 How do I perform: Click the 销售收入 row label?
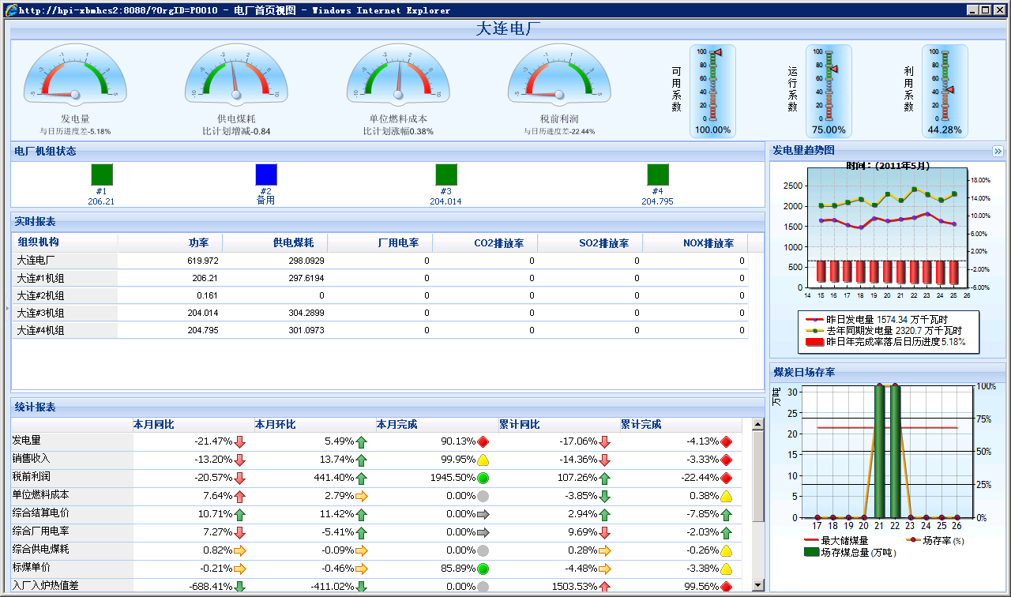[x=32, y=459]
